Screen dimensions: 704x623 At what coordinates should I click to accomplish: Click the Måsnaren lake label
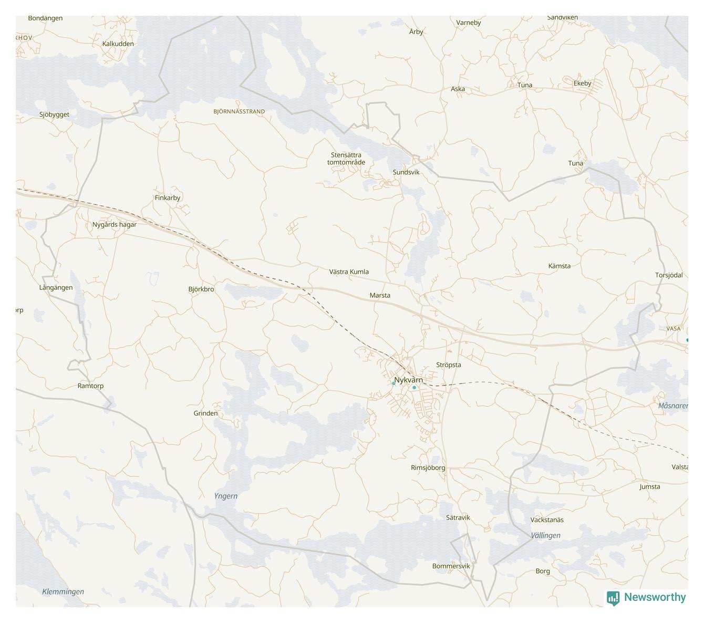[x=673, y=406]
